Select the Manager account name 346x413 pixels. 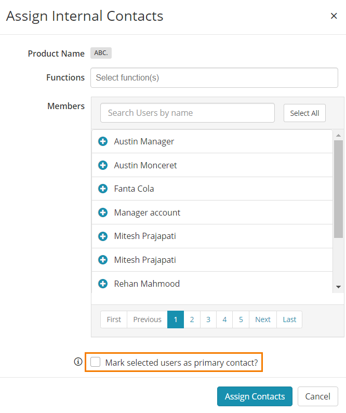coord(147,213)
